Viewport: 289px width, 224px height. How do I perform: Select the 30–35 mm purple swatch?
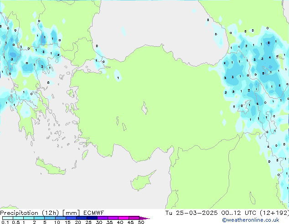click(x=103, y=218)
